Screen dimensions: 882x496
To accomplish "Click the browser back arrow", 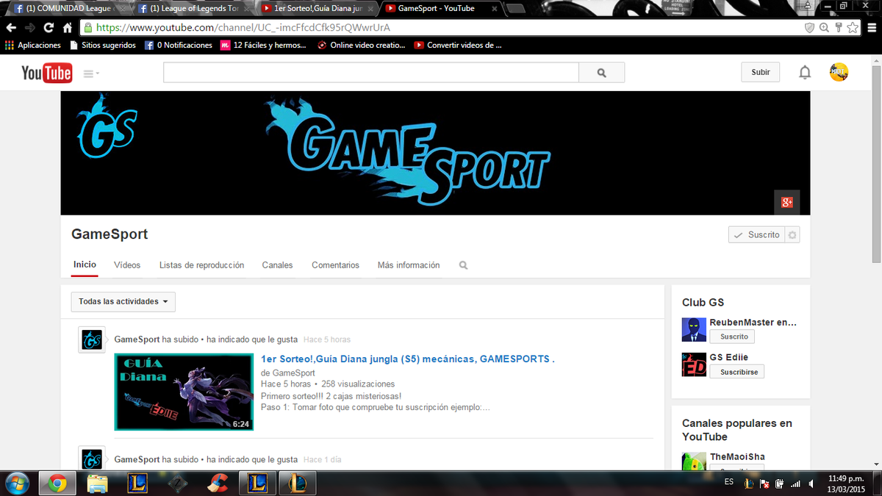I will pyautogui.click(x=11, y=28).
